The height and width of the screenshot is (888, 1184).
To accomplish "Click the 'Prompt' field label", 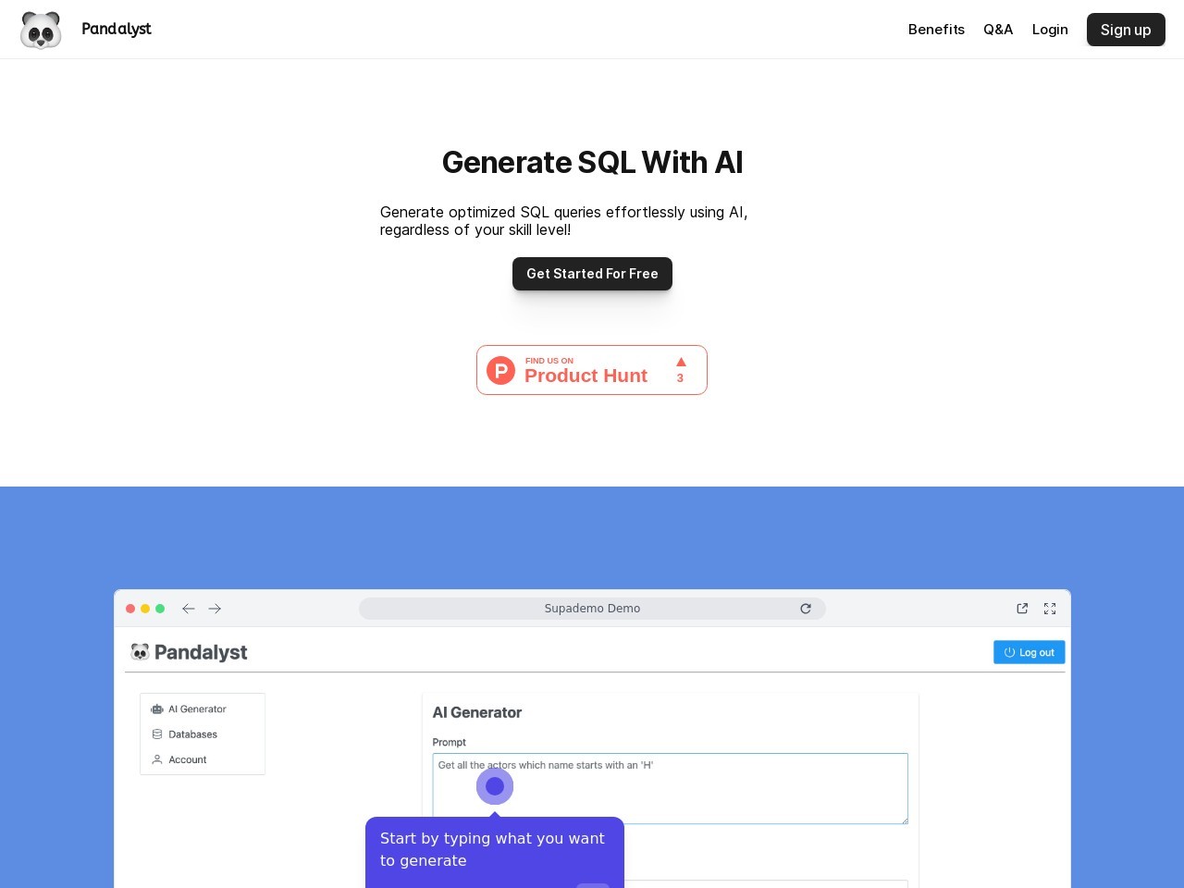I will pyautogui.click(x=450, y=742).
